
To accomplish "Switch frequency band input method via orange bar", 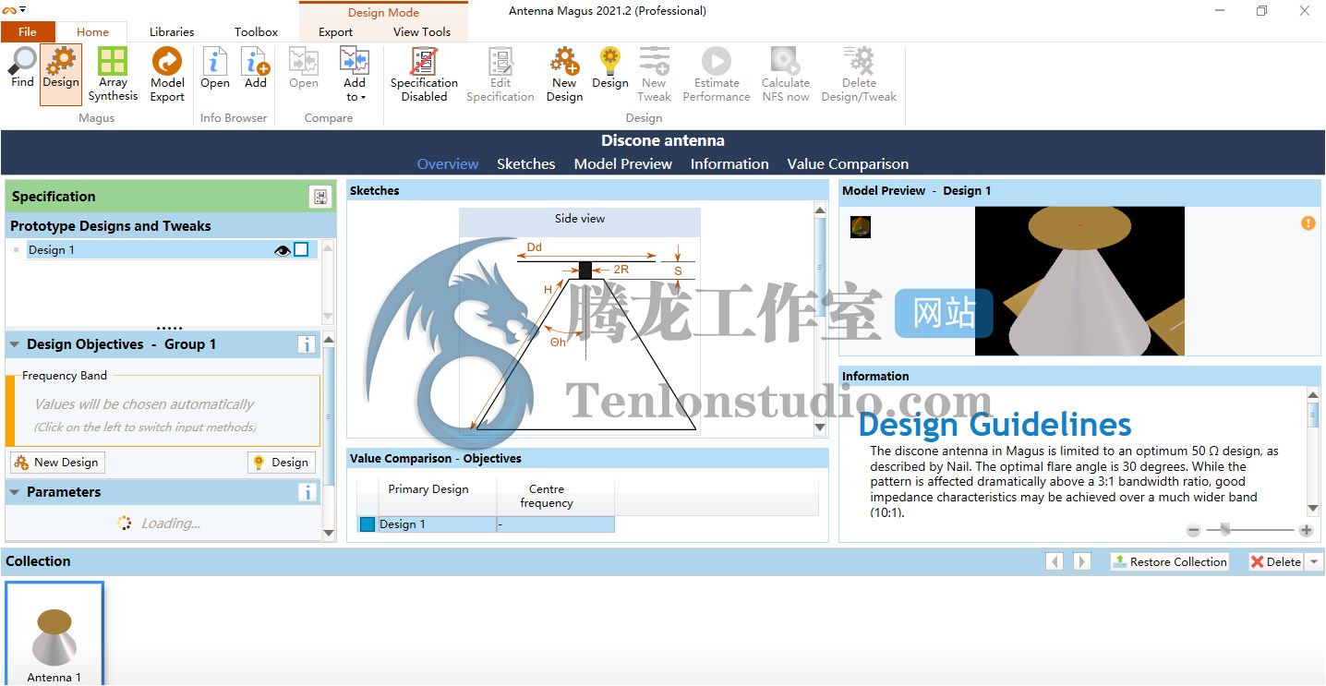I will pyautogui.click(x=10, y=411).
